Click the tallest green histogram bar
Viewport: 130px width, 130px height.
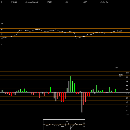coord(71,84)
